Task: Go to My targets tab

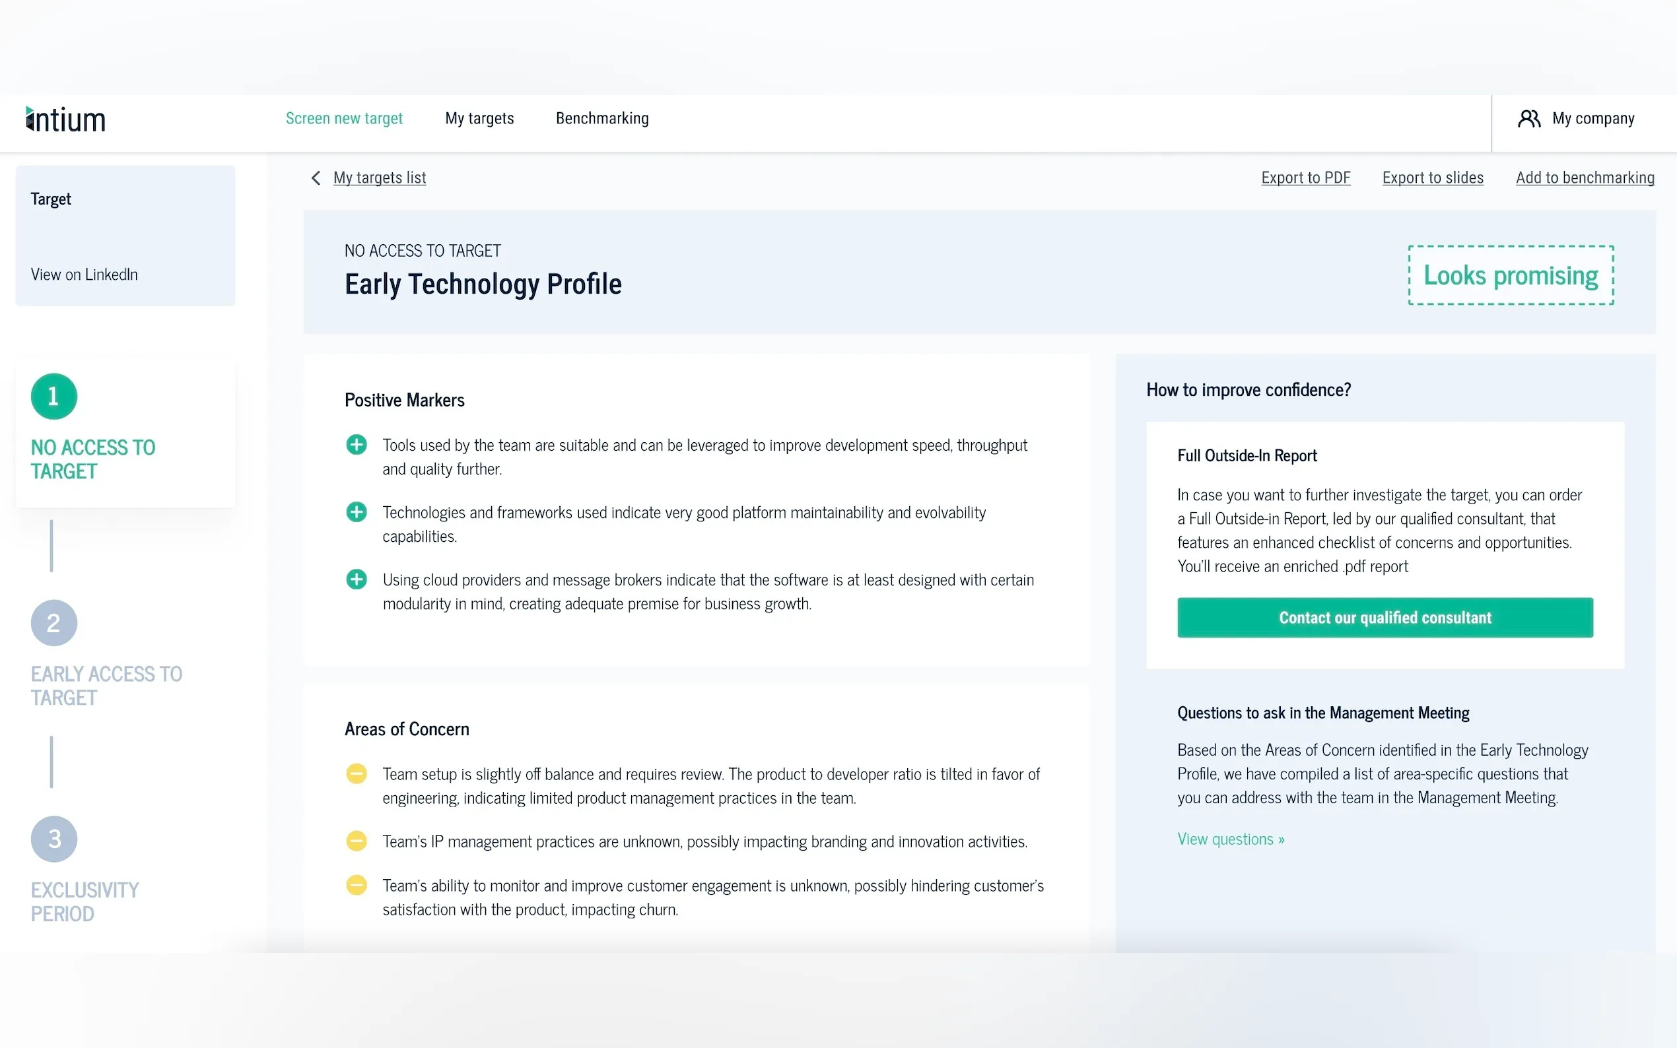Action: click(x=480, y=119)
